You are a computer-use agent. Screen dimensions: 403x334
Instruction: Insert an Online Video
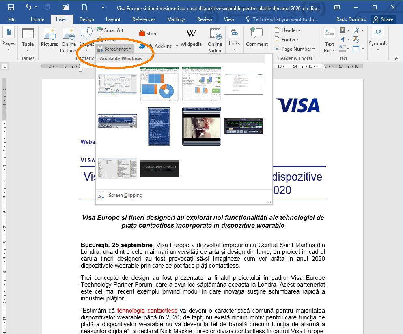[215, 40]
